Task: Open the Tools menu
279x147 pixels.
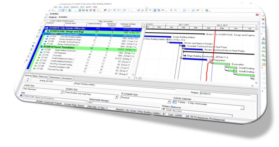Action: point(82,7)
